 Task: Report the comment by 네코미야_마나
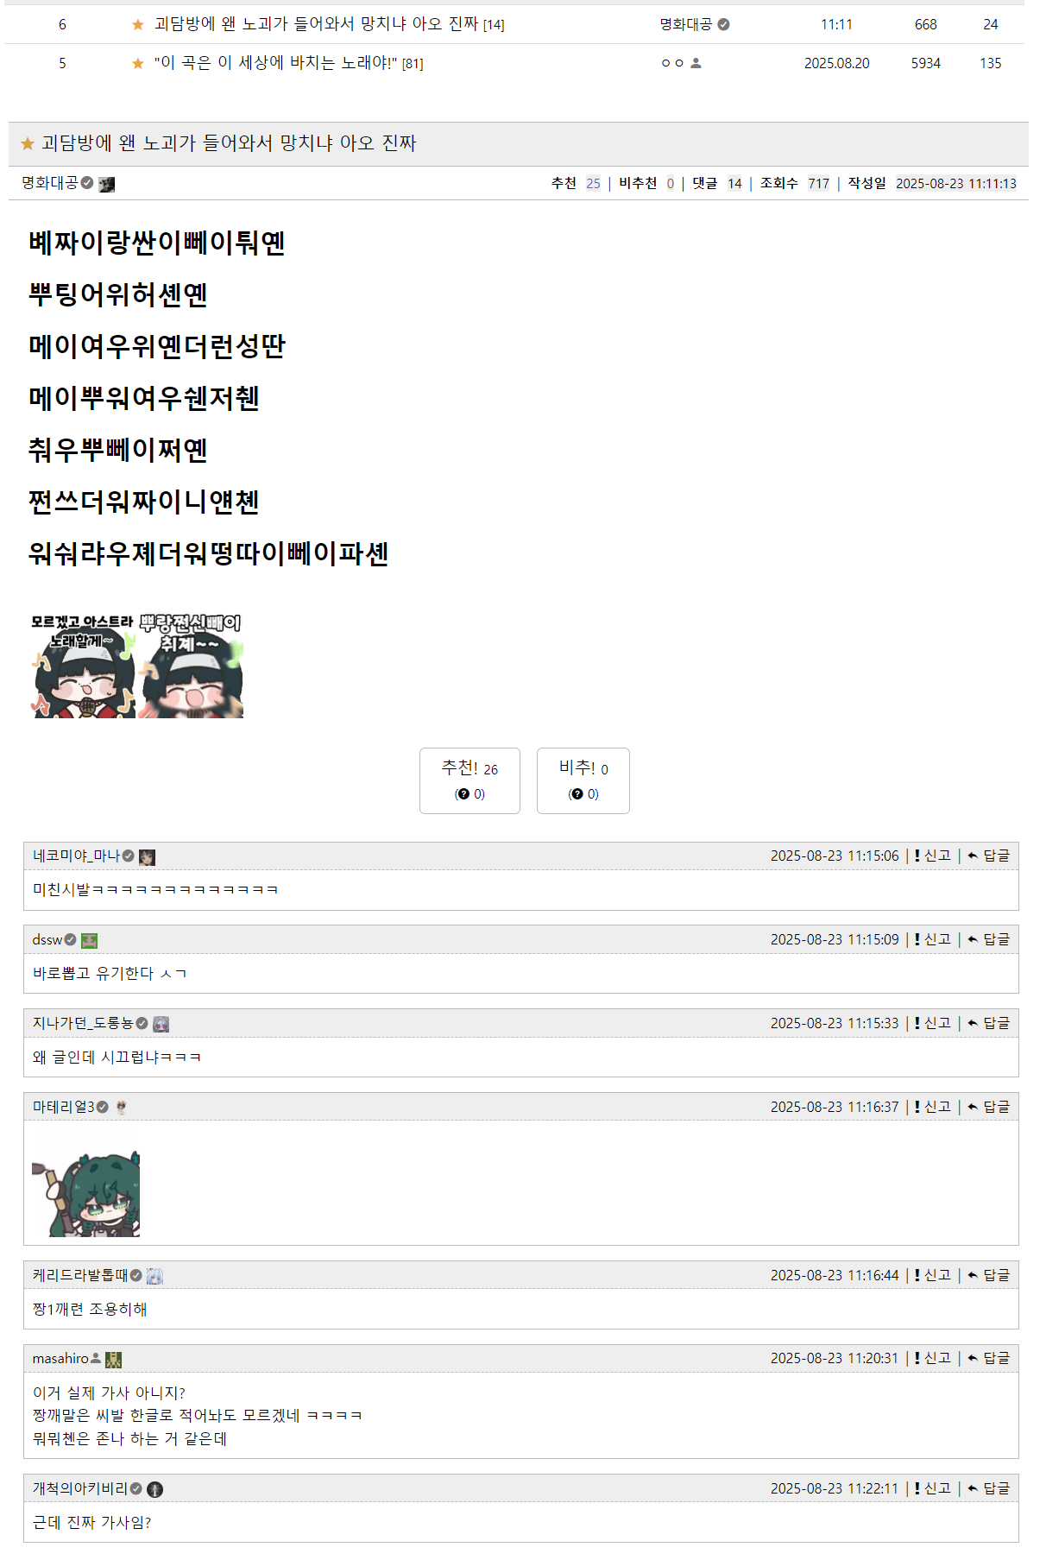click(933, 856)
